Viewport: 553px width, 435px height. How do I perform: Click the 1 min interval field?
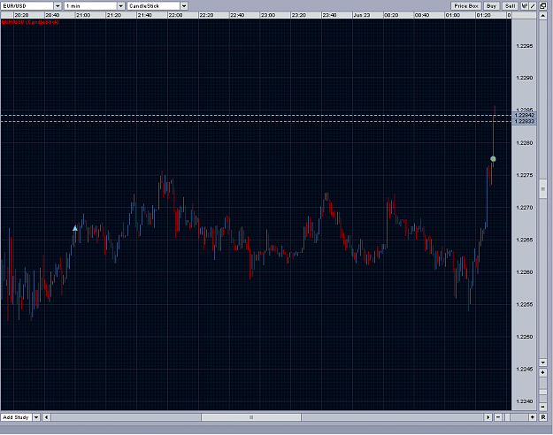90,6
